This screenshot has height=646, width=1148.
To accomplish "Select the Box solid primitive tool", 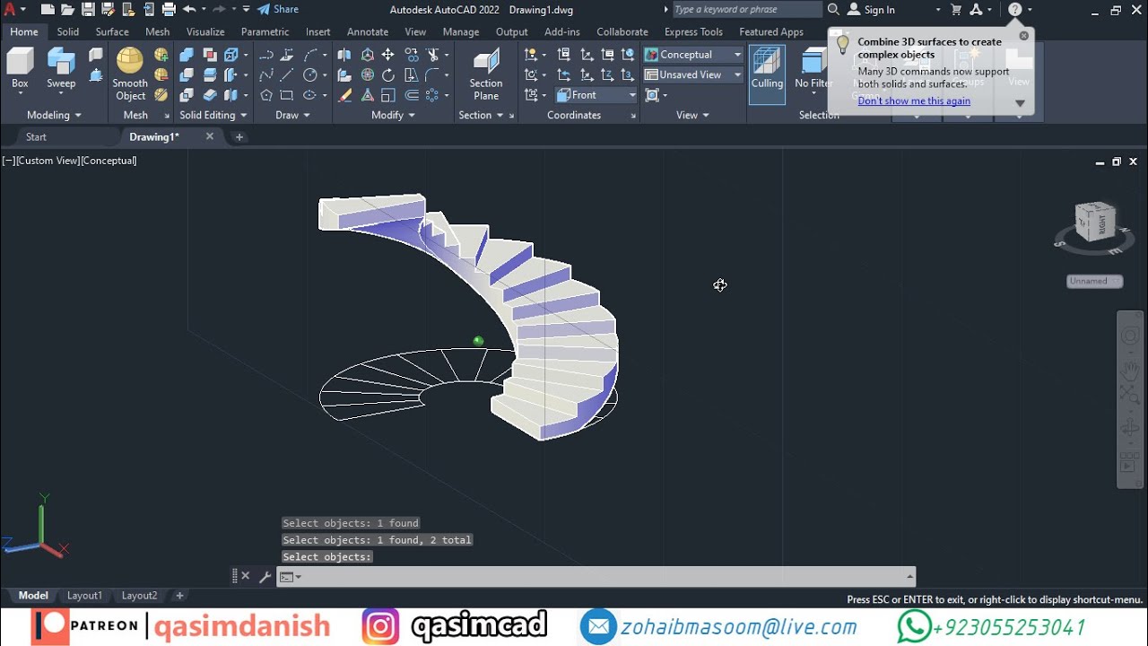I will (x=20, y=70).
